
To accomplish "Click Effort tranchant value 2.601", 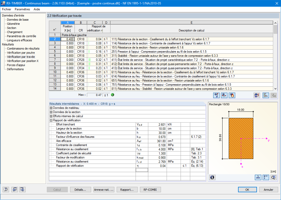I will point(157,124).
